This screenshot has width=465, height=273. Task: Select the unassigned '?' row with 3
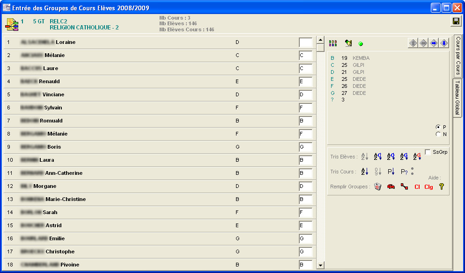tap(338, 100)
